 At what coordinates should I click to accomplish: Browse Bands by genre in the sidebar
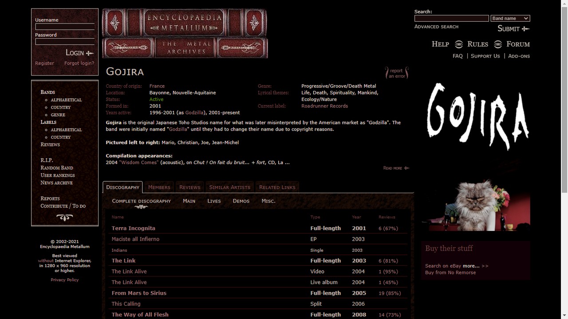pos(58,115)
